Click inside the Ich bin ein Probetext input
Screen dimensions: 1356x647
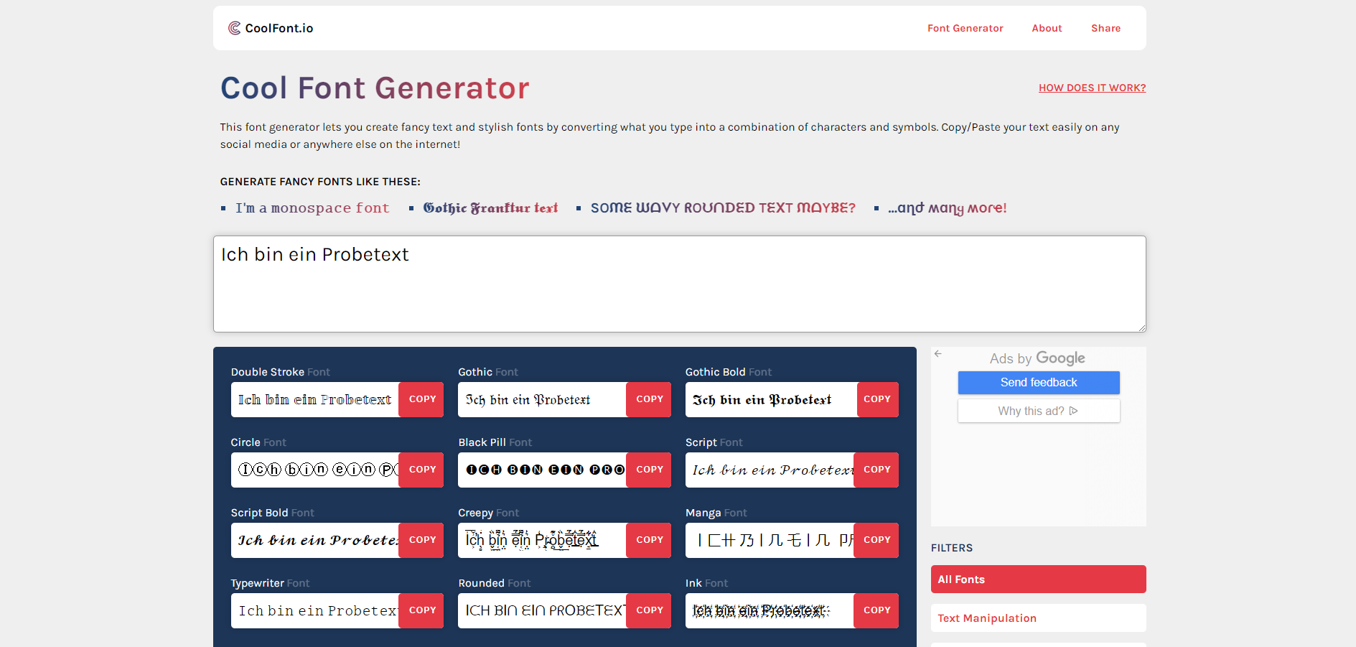pyautogui.click(x=679, y=284)
